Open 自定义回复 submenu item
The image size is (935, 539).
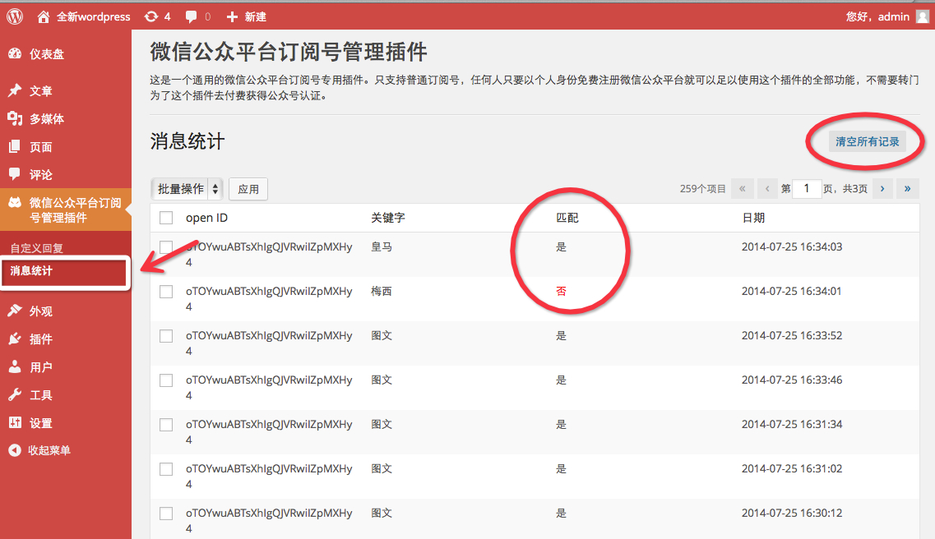37,248
